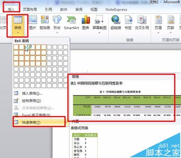
Task: Open the 剪贴画 clip art tool
Action: pos(45,23)
